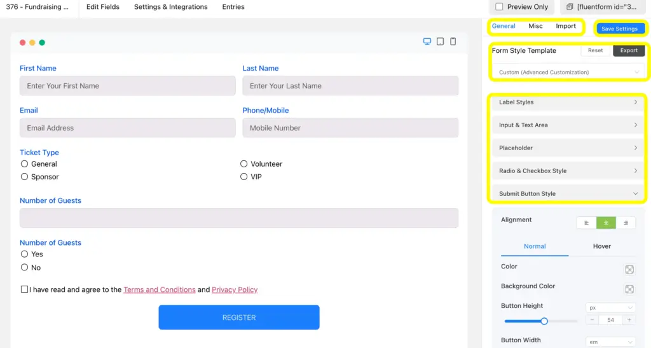Viewport: 651px width, 348px height.
Task: Click the First Name input field
Action: click(x=127, y=85)
